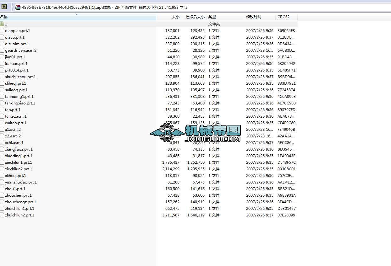Sort by 大小 column header
This screenshot has height=266, width=391.
click(169, 17)
